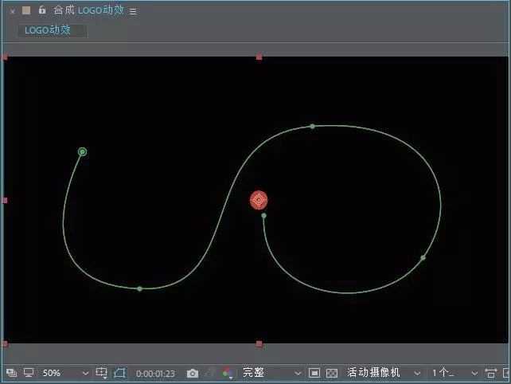
Task: Take a snapshot with camera icon
Action: (193, 373)
